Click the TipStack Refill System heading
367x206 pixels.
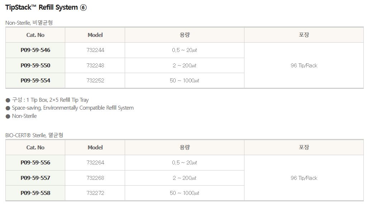[x=41, y=8]
